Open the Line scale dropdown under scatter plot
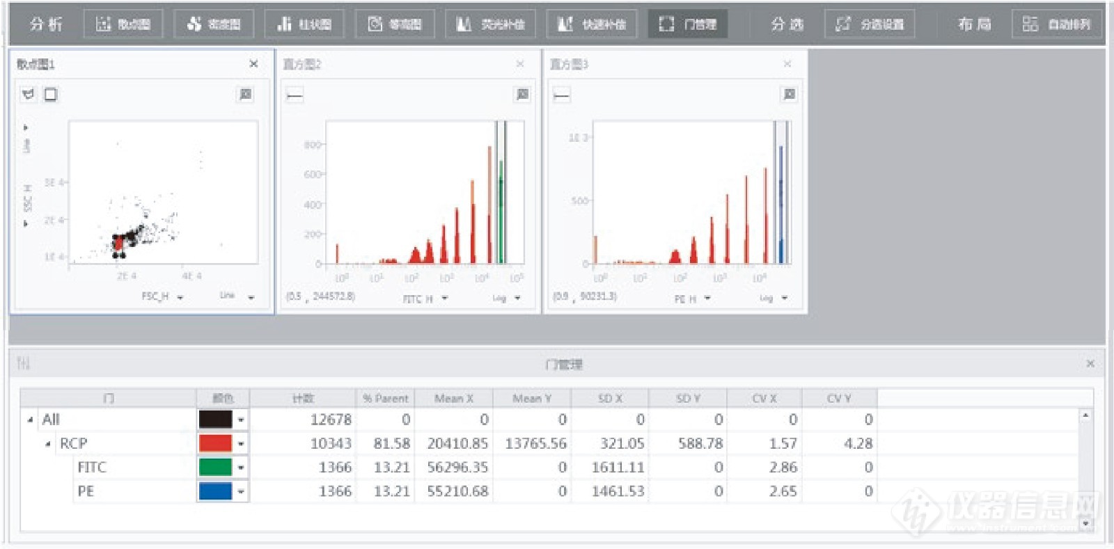The width and height of the screenshot is (1114, 549). point(251,297)
